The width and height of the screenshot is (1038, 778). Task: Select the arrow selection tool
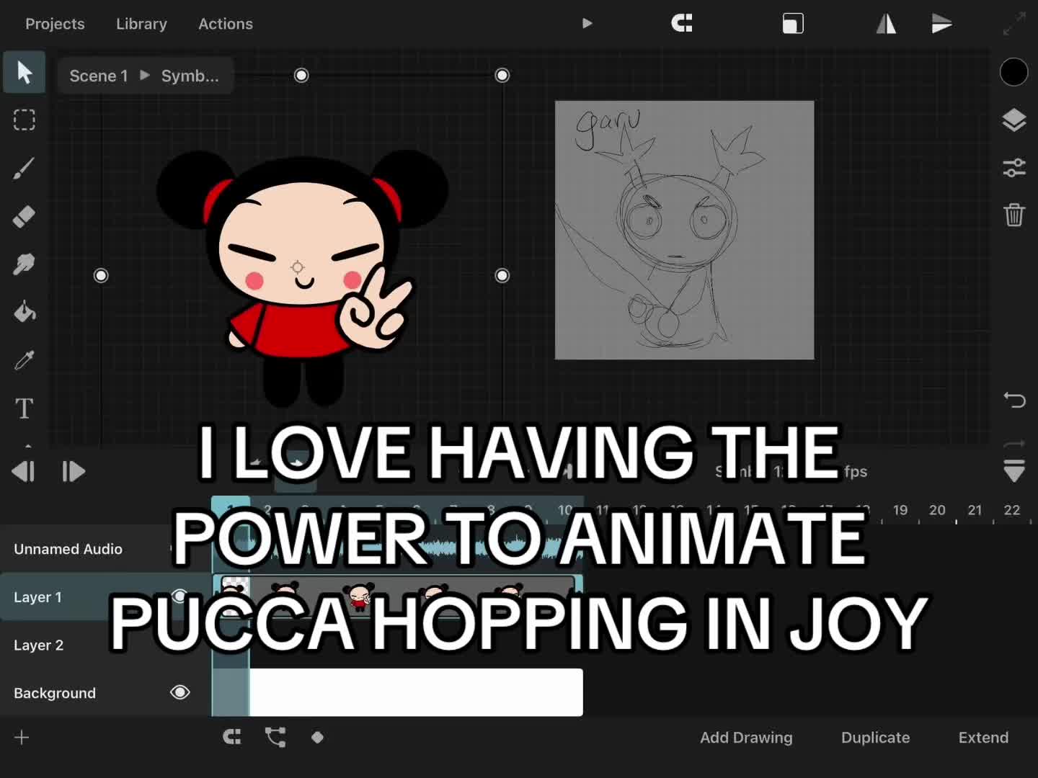click(25, 72)
